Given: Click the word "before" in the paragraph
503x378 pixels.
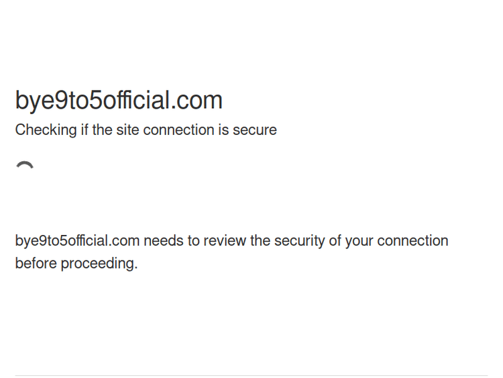Looking at the screenshot, I should pyautogui.click(x=36, y=264).
